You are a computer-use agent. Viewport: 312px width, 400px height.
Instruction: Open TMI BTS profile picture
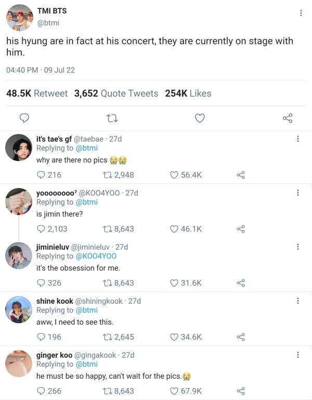coord(19,18)
